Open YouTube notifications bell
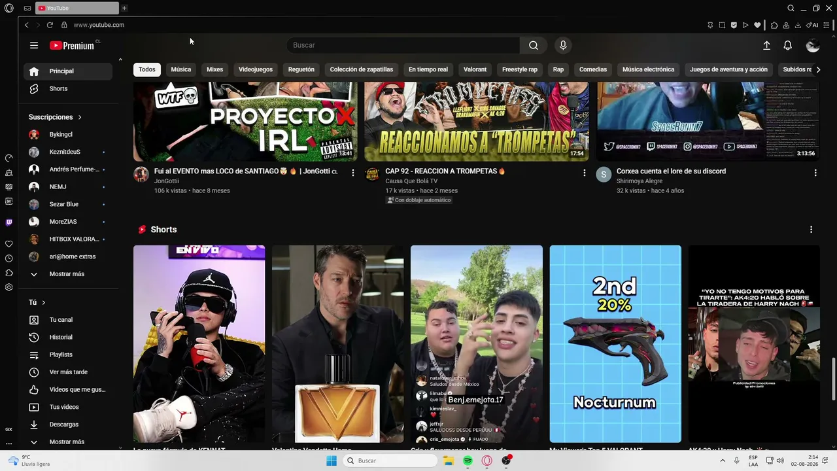 [788, 45]
